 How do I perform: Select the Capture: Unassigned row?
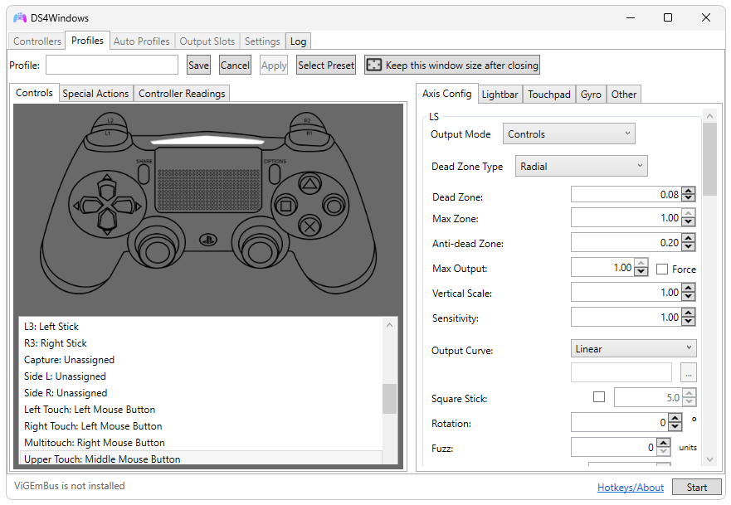201,360
